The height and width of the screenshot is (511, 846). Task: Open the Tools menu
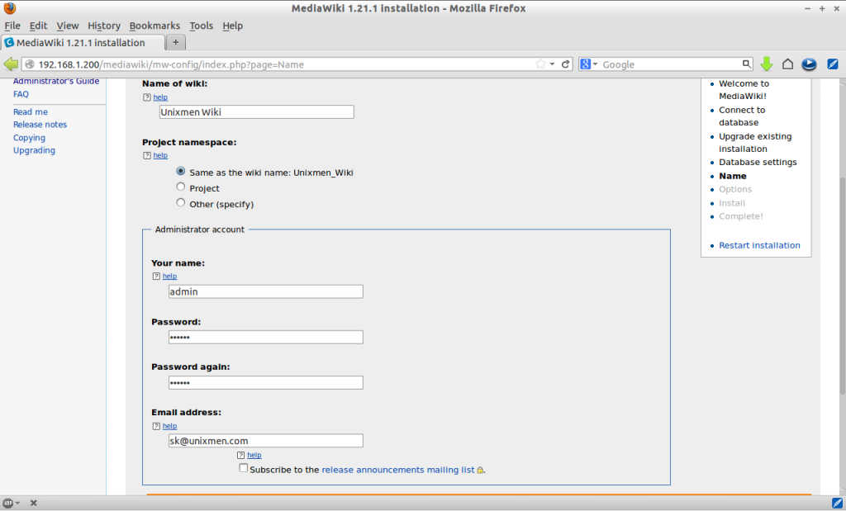click(201, 26)
